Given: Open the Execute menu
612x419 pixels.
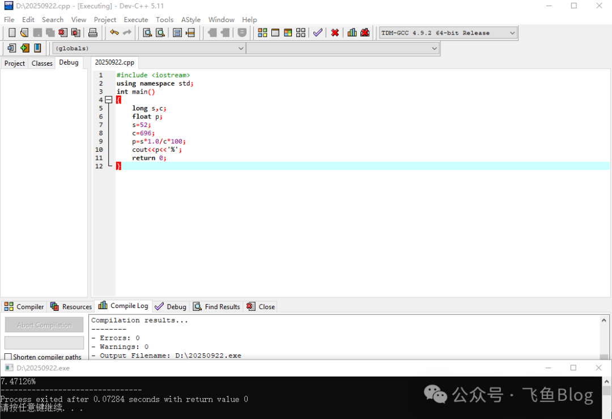Looking at the screenshot, I should 136,19.
